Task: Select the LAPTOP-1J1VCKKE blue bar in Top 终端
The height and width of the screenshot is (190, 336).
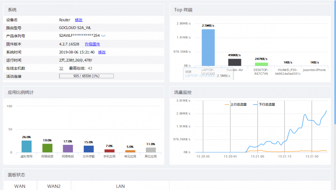Action: (x=208, y=48)
